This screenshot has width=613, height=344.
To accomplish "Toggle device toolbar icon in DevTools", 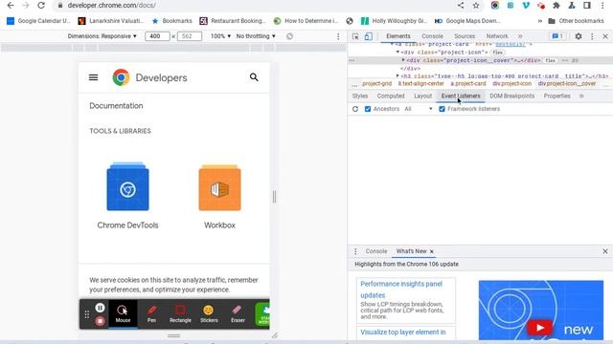I will tap(368, 36).
